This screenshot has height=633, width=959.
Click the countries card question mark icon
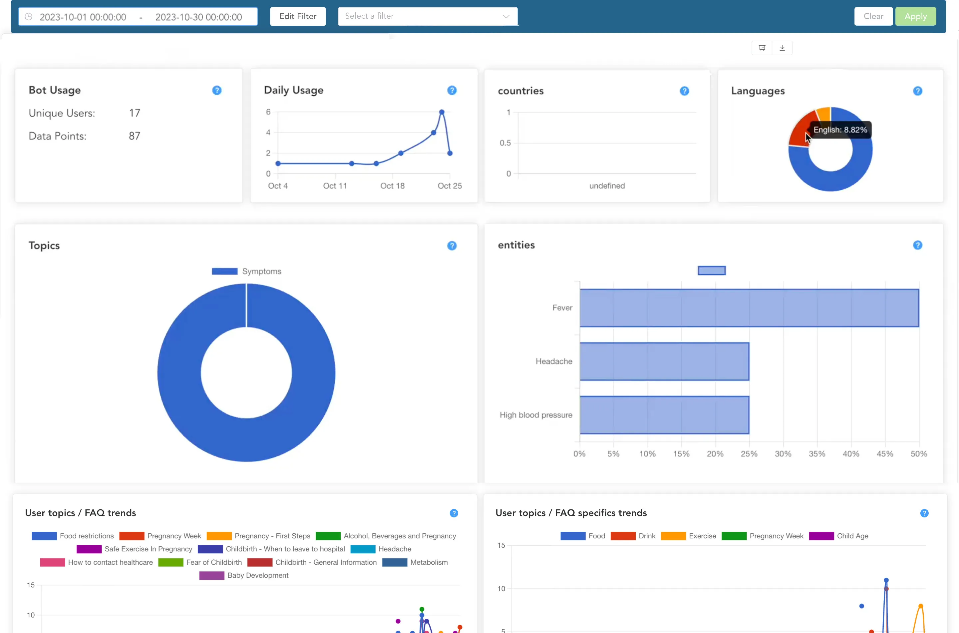[684, 91]
